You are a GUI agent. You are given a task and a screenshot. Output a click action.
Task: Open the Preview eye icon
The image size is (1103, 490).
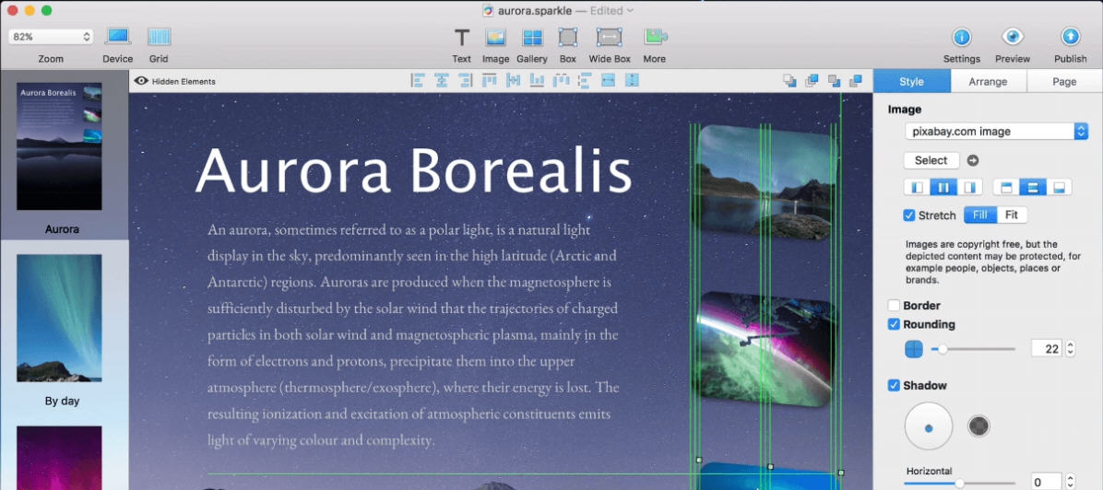tap(1013, 37)
